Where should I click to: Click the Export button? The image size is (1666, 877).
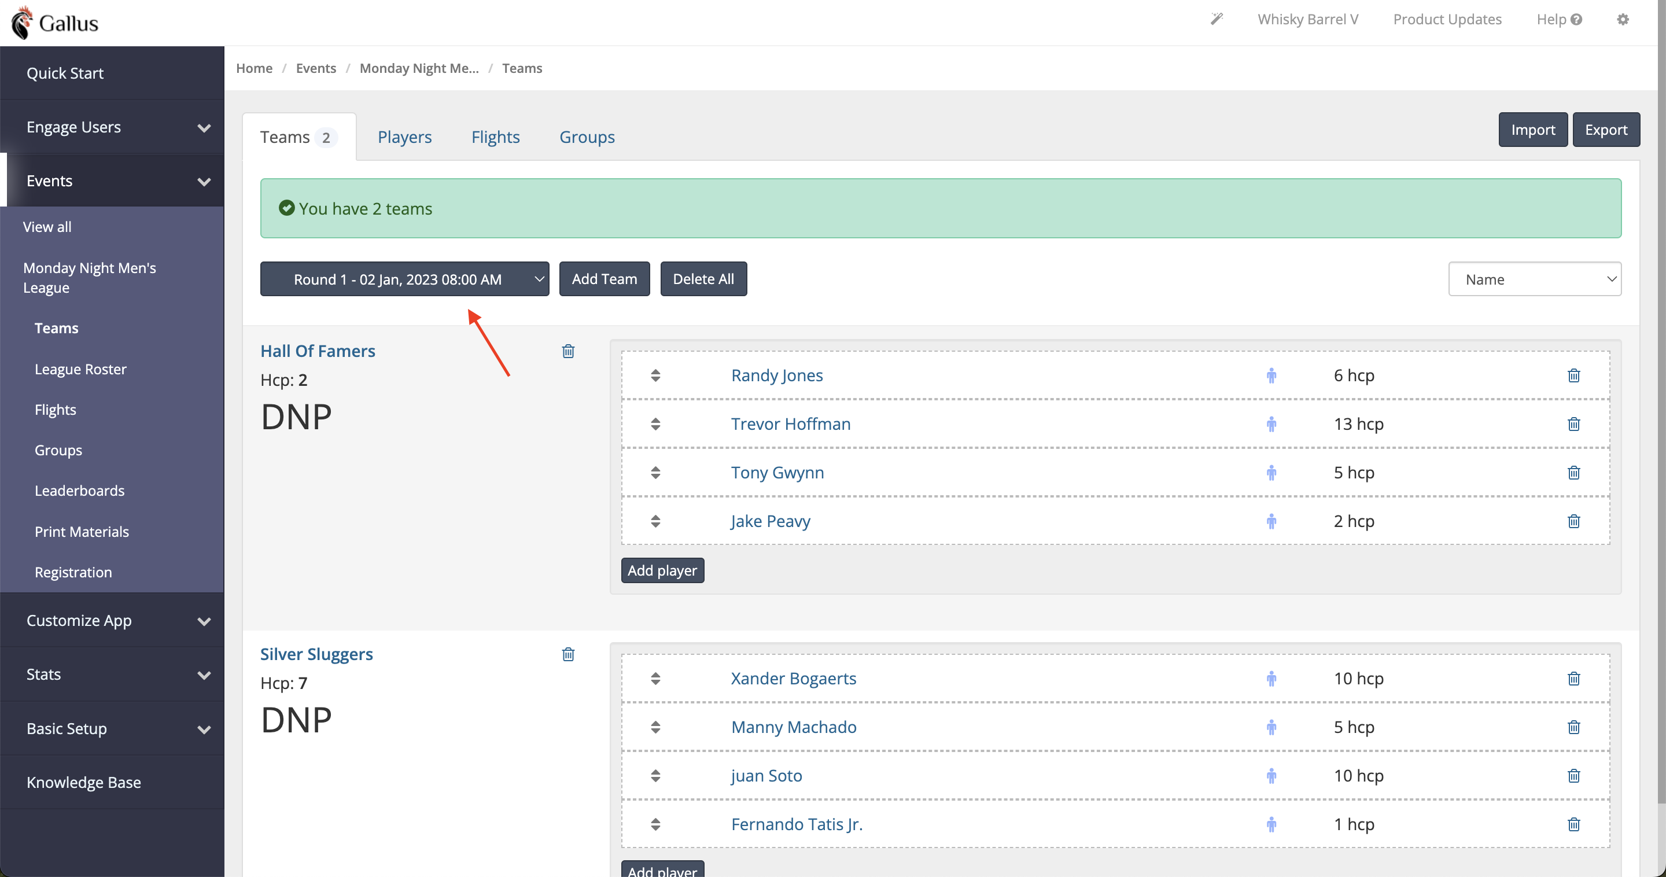pos(1606,130)
